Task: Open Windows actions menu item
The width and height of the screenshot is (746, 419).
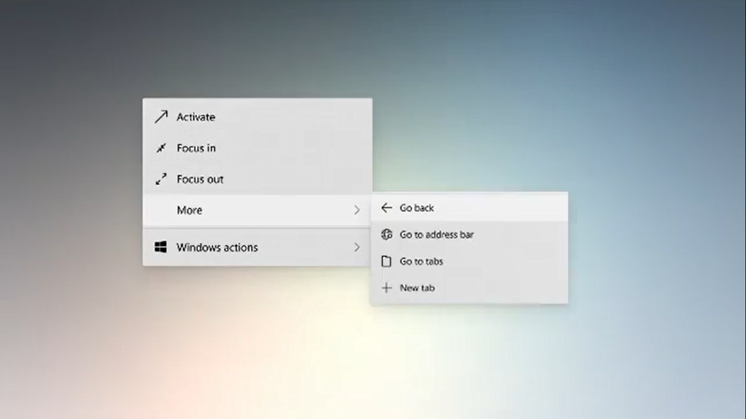Action: (x=217, y=247)
